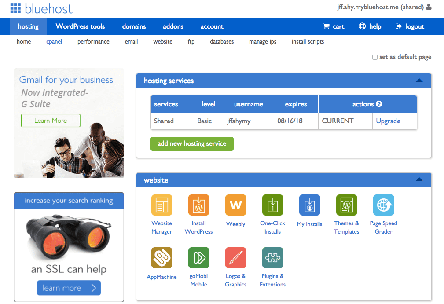444x304 pixels.
Task: Click the learn more SSL button
Action: click(69, 288)
